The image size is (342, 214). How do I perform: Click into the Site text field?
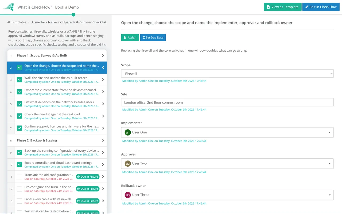pyautogui.click(x=227, y=102)
